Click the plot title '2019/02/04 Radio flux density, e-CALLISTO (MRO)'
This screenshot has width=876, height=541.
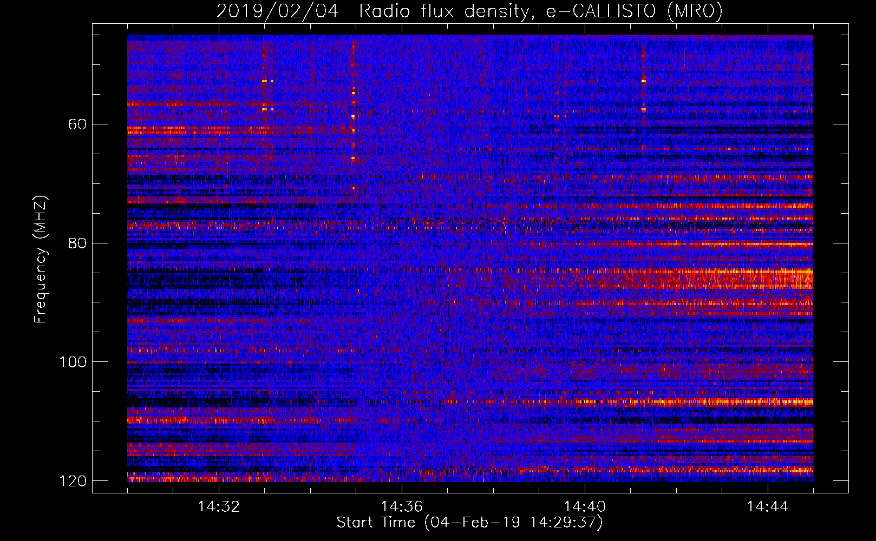click(469, 11)
